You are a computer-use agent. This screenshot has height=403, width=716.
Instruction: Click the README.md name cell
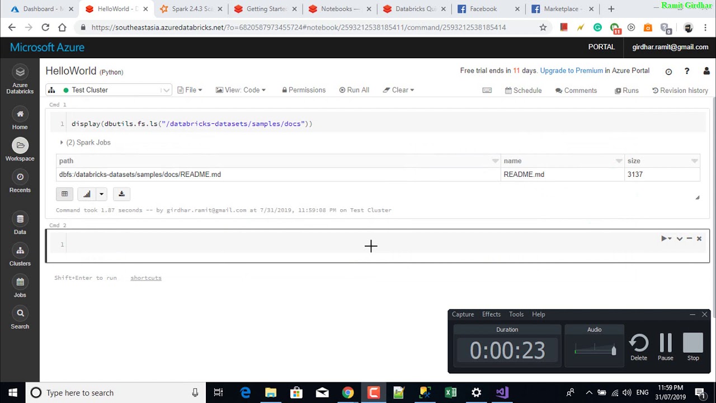[562, 174]
